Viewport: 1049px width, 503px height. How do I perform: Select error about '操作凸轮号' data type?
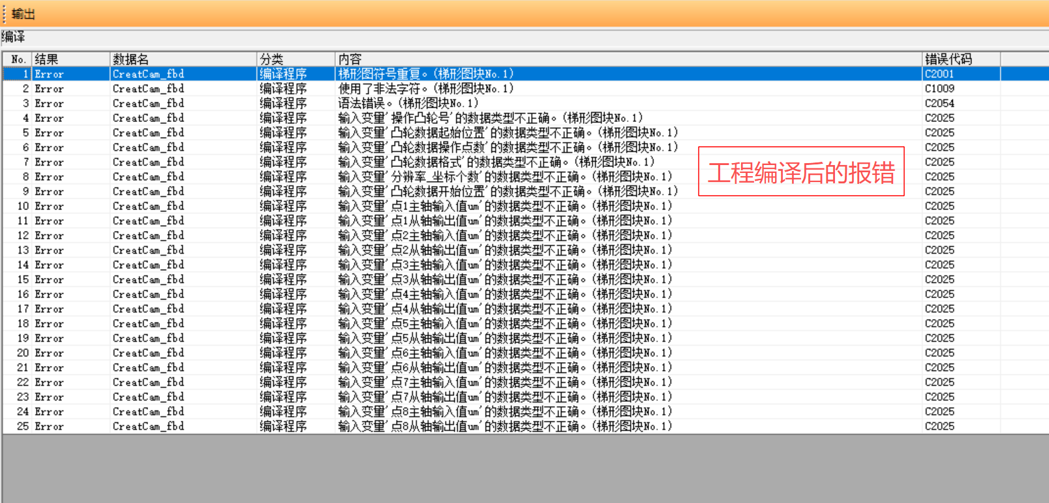(x=489, y=118)
